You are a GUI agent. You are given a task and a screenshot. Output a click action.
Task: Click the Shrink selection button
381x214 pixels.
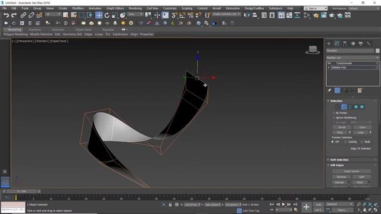coord(342,127)
